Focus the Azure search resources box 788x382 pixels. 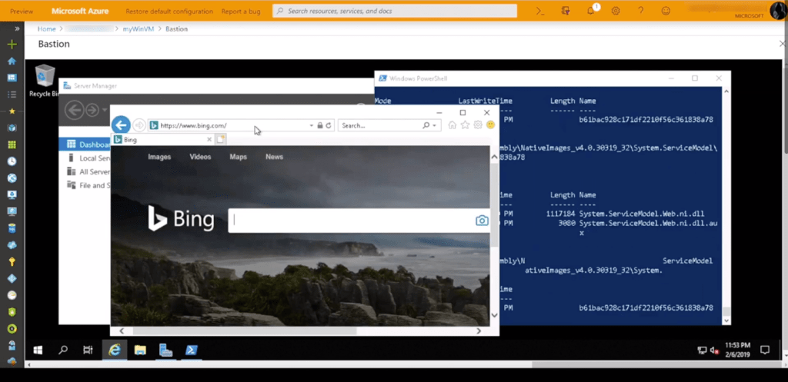pos(395,11)
